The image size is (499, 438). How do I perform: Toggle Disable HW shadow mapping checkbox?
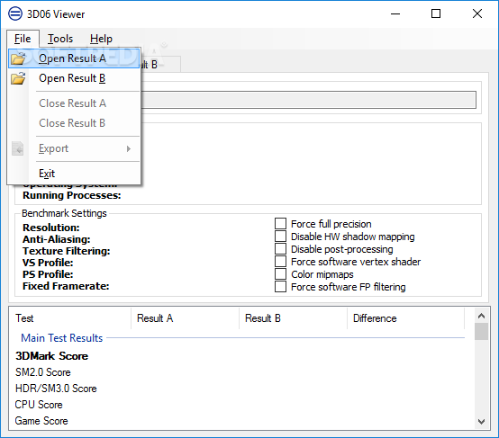coord(280,237)
